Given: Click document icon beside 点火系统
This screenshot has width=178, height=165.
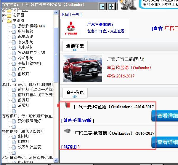Looking at the screenshot, I should pyautogui.click(x=14, y=42).
